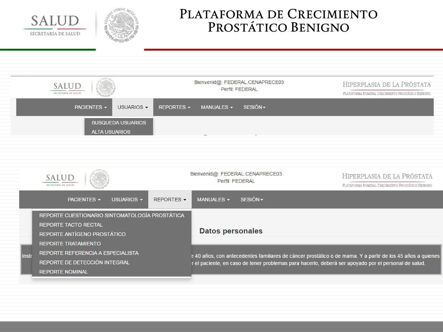Choose BUSQUEDA USUARIOS from the dropdown

(119, 123)
